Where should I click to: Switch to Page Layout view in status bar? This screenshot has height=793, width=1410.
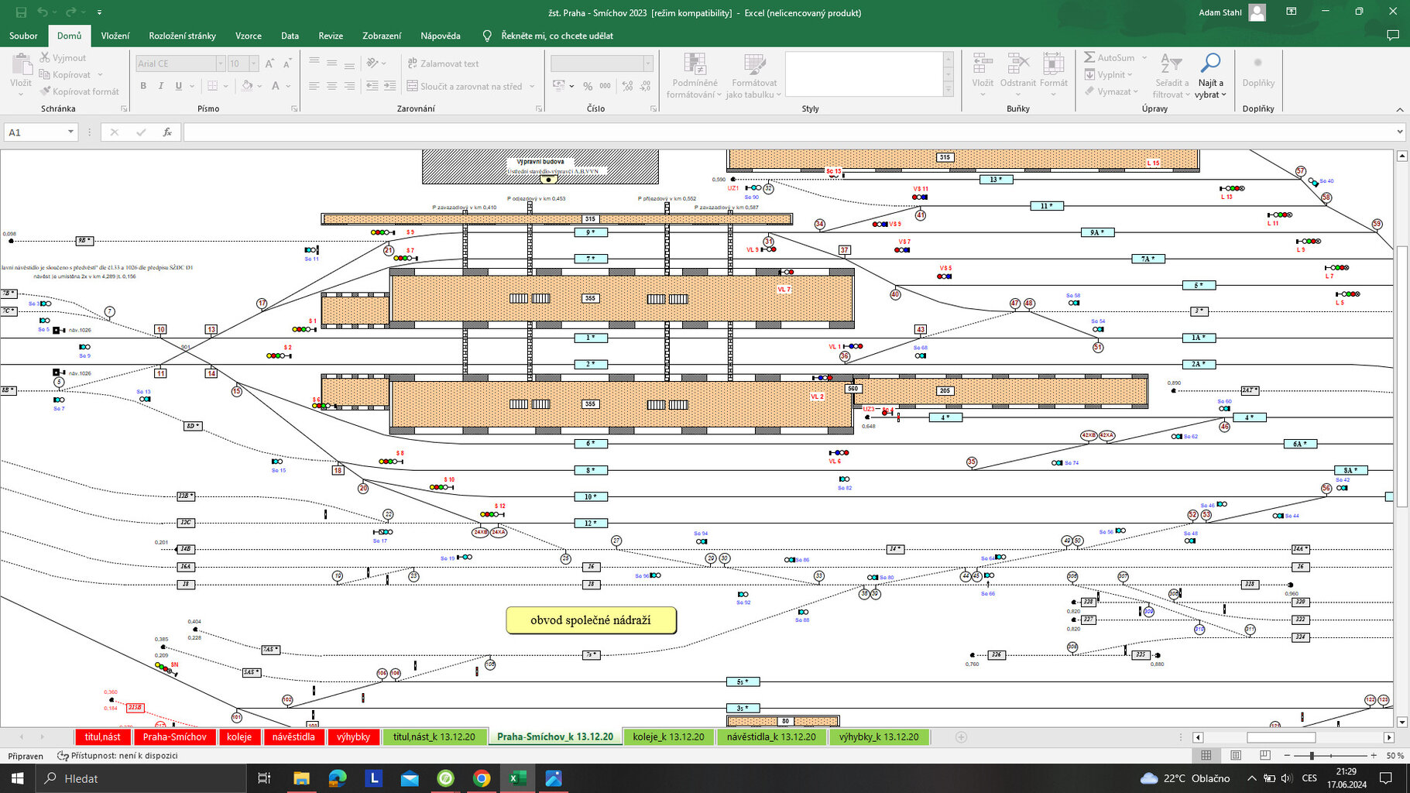coord(1236,755)
